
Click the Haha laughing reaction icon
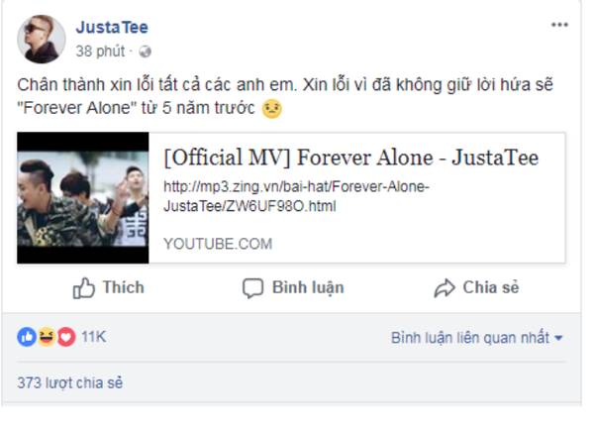pyautogui.click(x=47, y=337)
